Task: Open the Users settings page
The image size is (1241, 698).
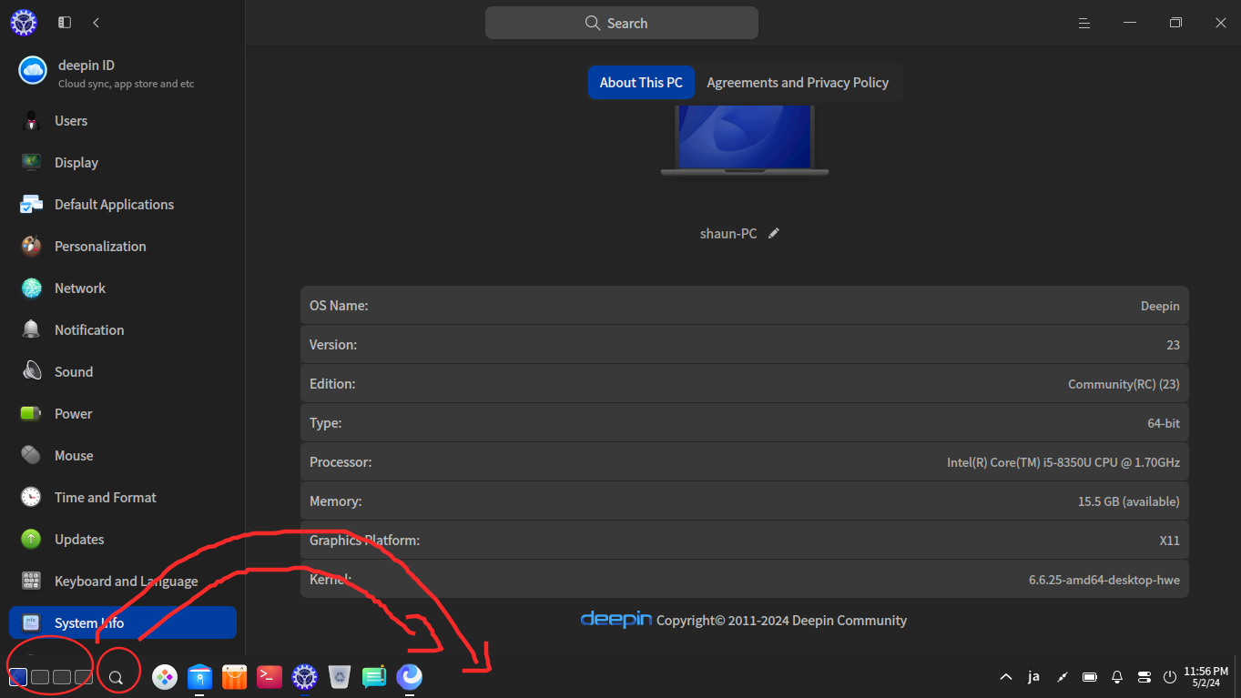Action: click(x=123, y=121)
